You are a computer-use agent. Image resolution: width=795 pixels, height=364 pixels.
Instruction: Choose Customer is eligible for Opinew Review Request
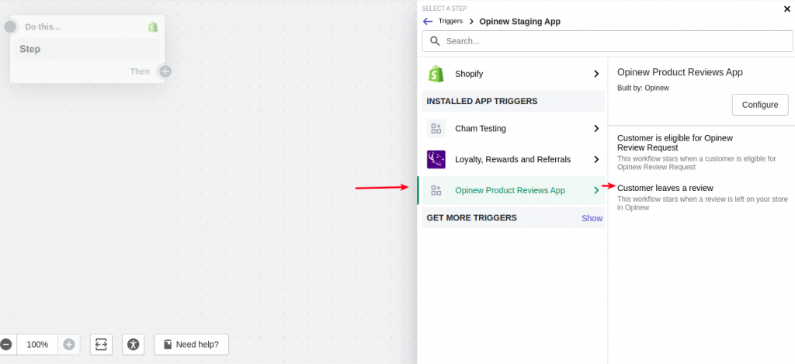675,143
